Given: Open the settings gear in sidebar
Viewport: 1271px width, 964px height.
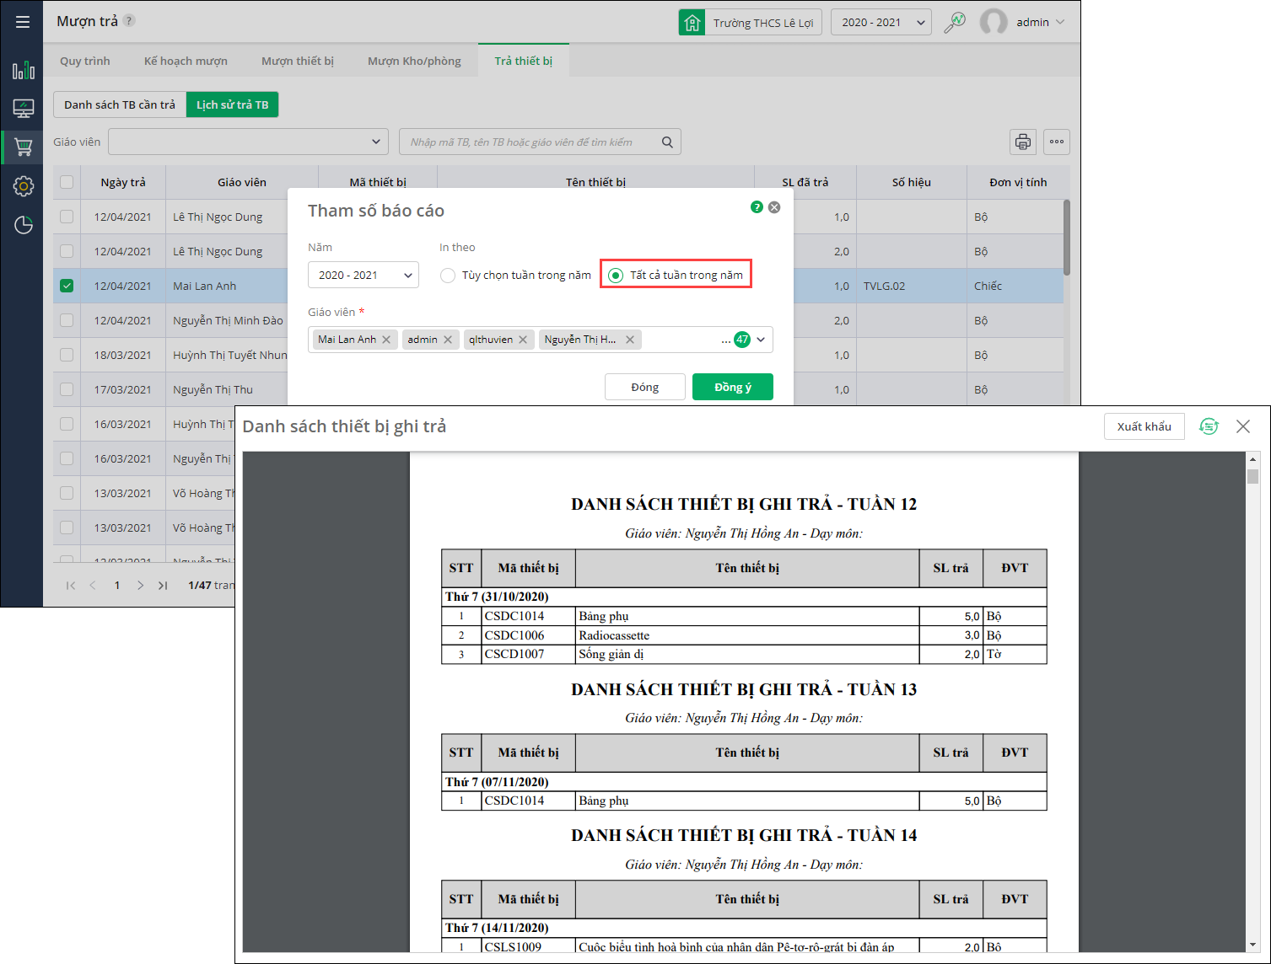Looking at the screenshot, I should (24, 186).
